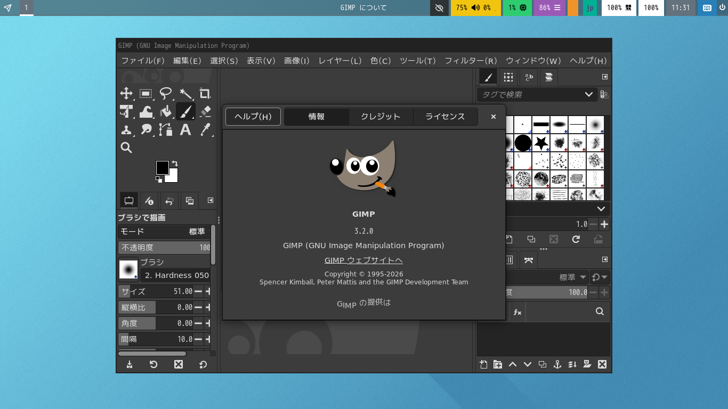Viewport: 728px width, 409px height.
Task: Expand the タグで検索 brush tag dropdown
Action: (588, 94)
